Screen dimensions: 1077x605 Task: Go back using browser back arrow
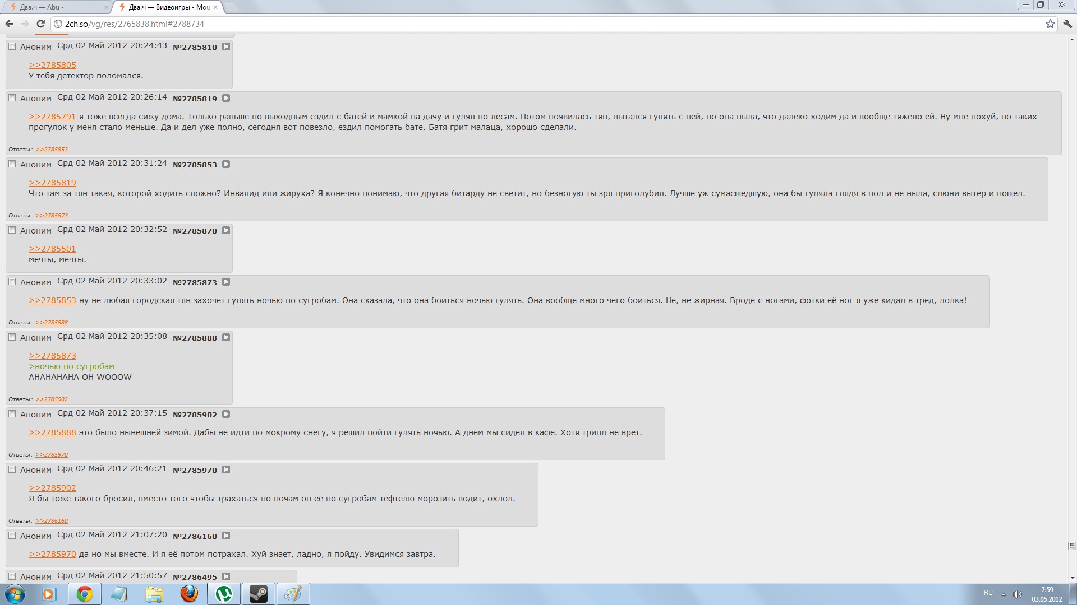(x=9, y=24)
